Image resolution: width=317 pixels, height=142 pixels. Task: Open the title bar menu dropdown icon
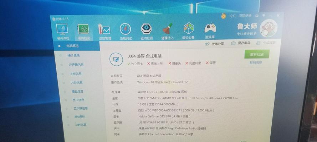(x=264, y=15)
